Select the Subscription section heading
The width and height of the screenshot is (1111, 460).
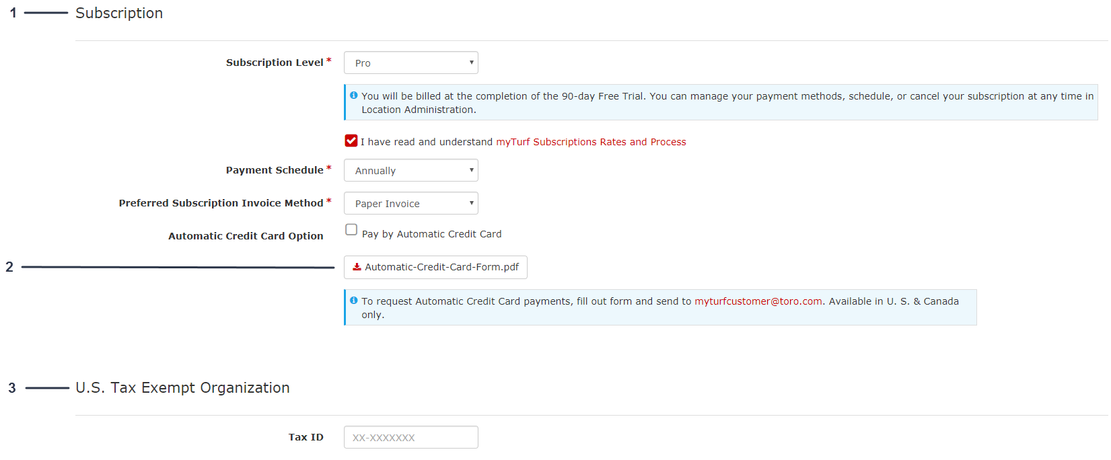coord(119,13)
